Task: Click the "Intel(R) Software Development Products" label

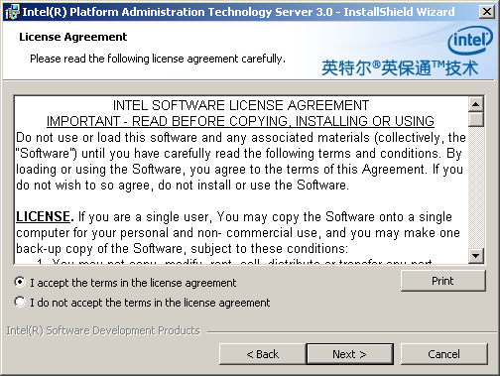Action: (103, 330)
